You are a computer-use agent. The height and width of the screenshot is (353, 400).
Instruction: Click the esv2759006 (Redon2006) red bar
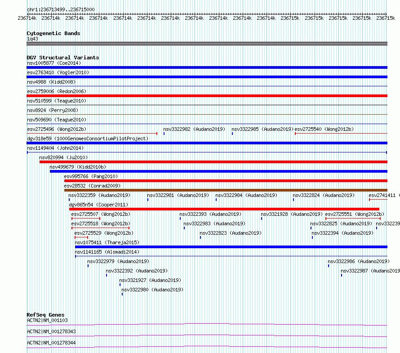click(207, 96)
